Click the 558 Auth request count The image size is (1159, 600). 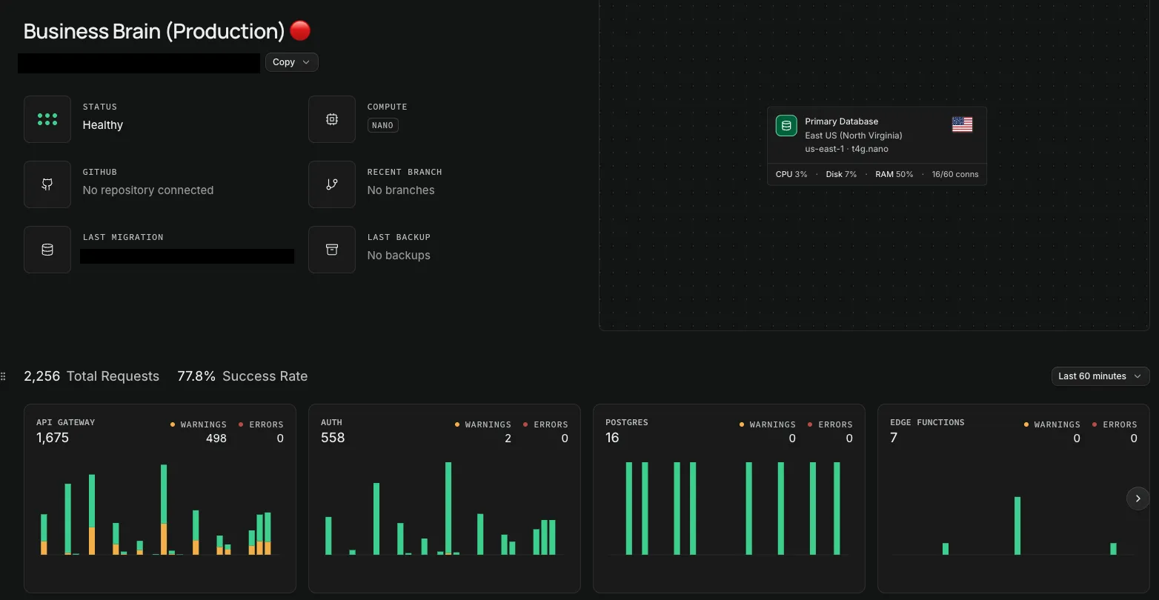(x=333, y=438)
